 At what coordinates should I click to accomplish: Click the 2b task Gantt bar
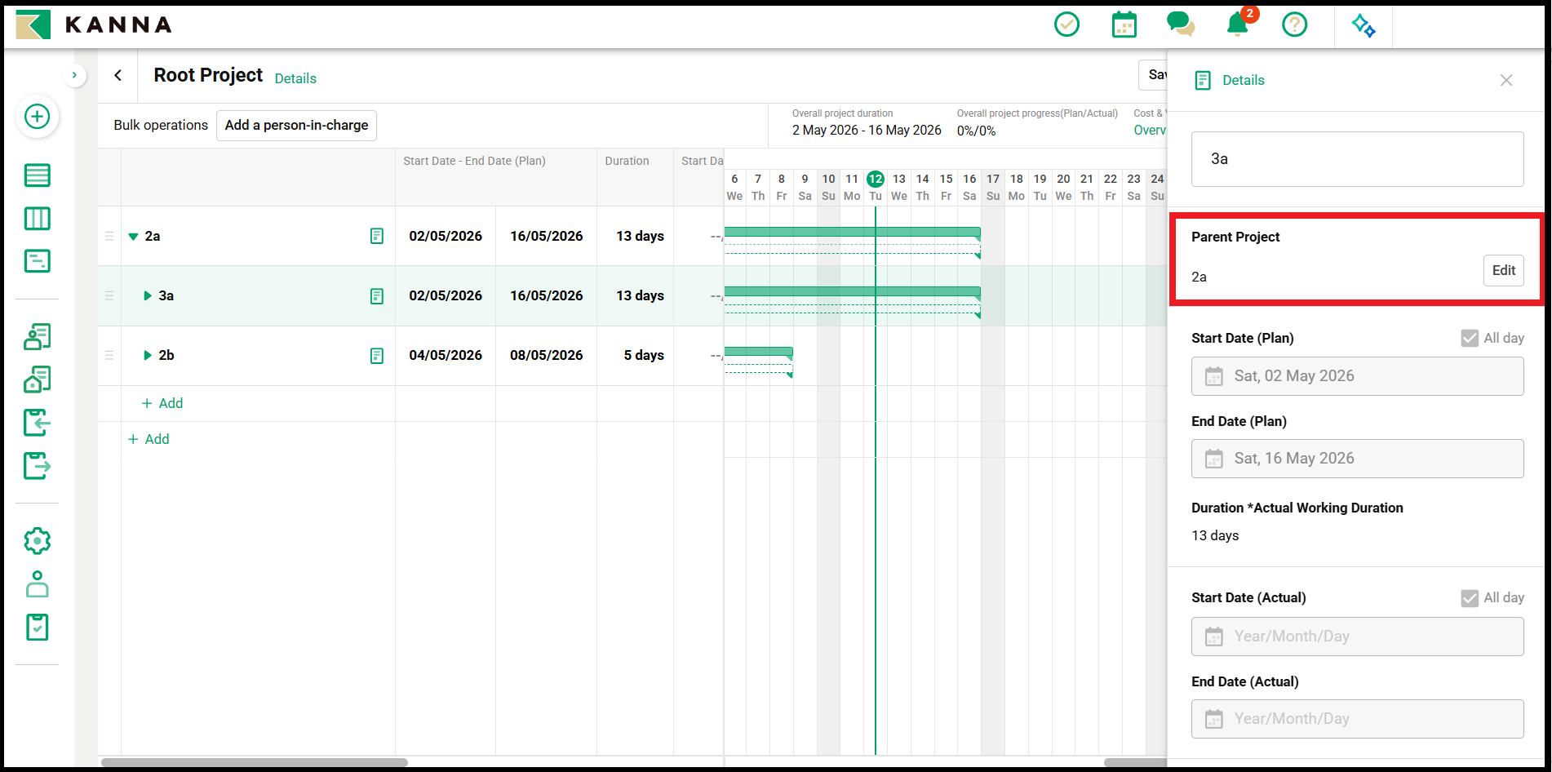coord(758,352)
